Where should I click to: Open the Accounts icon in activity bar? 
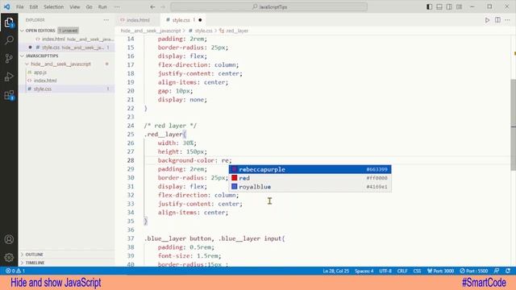click(x=9, y=239)
